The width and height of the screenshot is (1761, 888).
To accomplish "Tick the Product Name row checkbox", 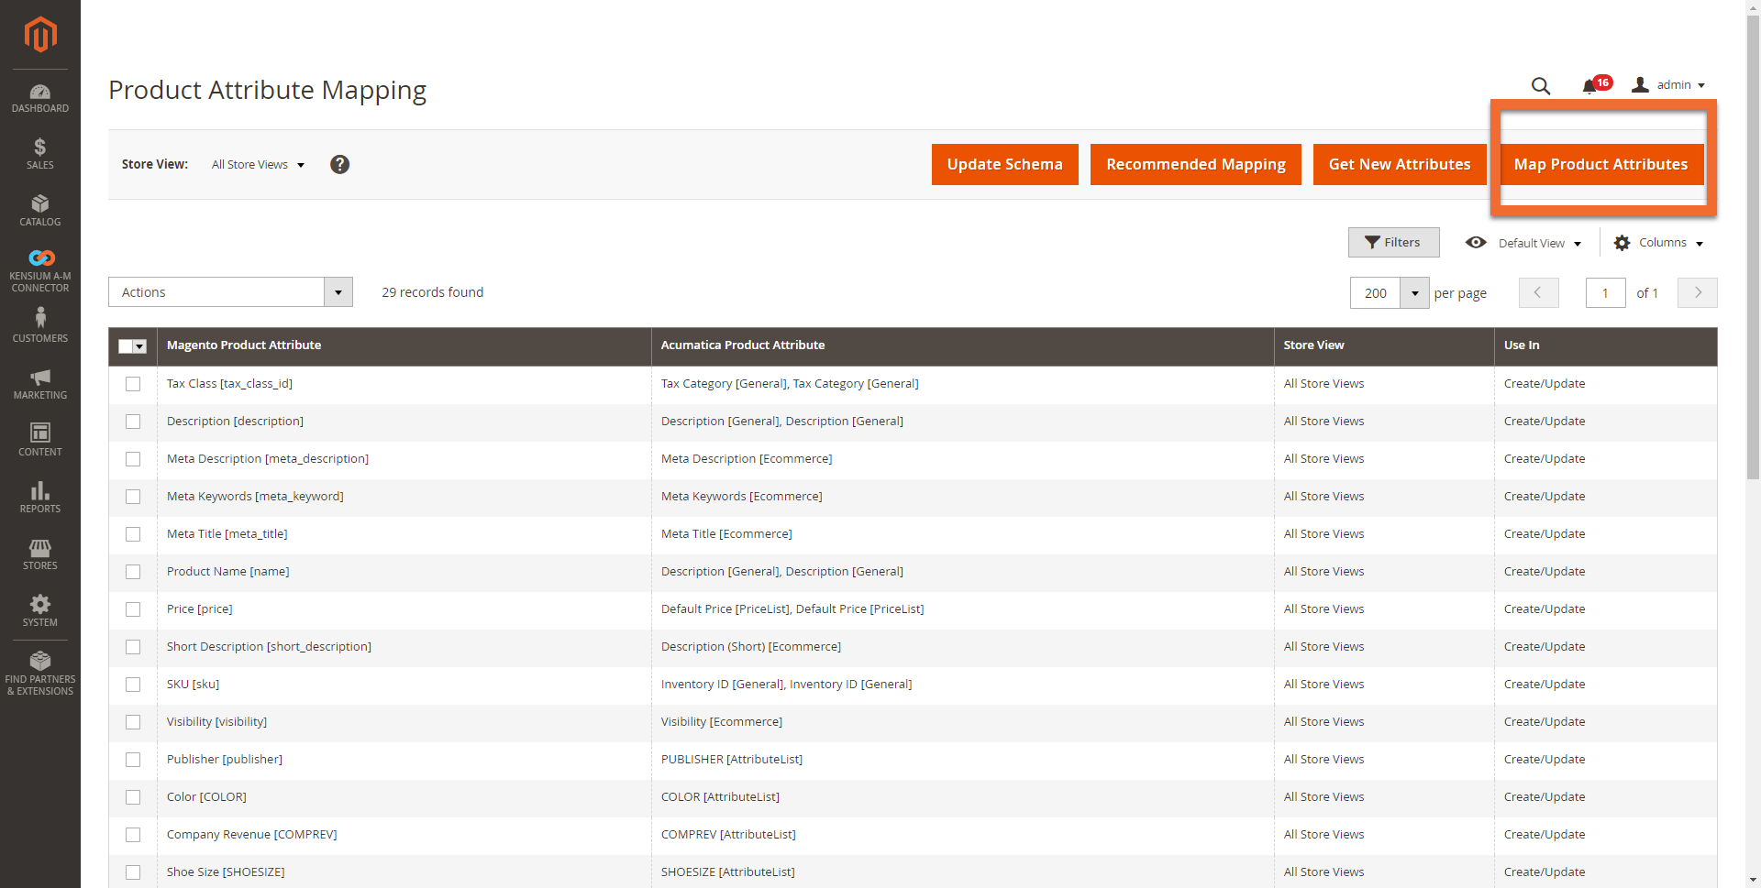I will [x=133, y=572].
